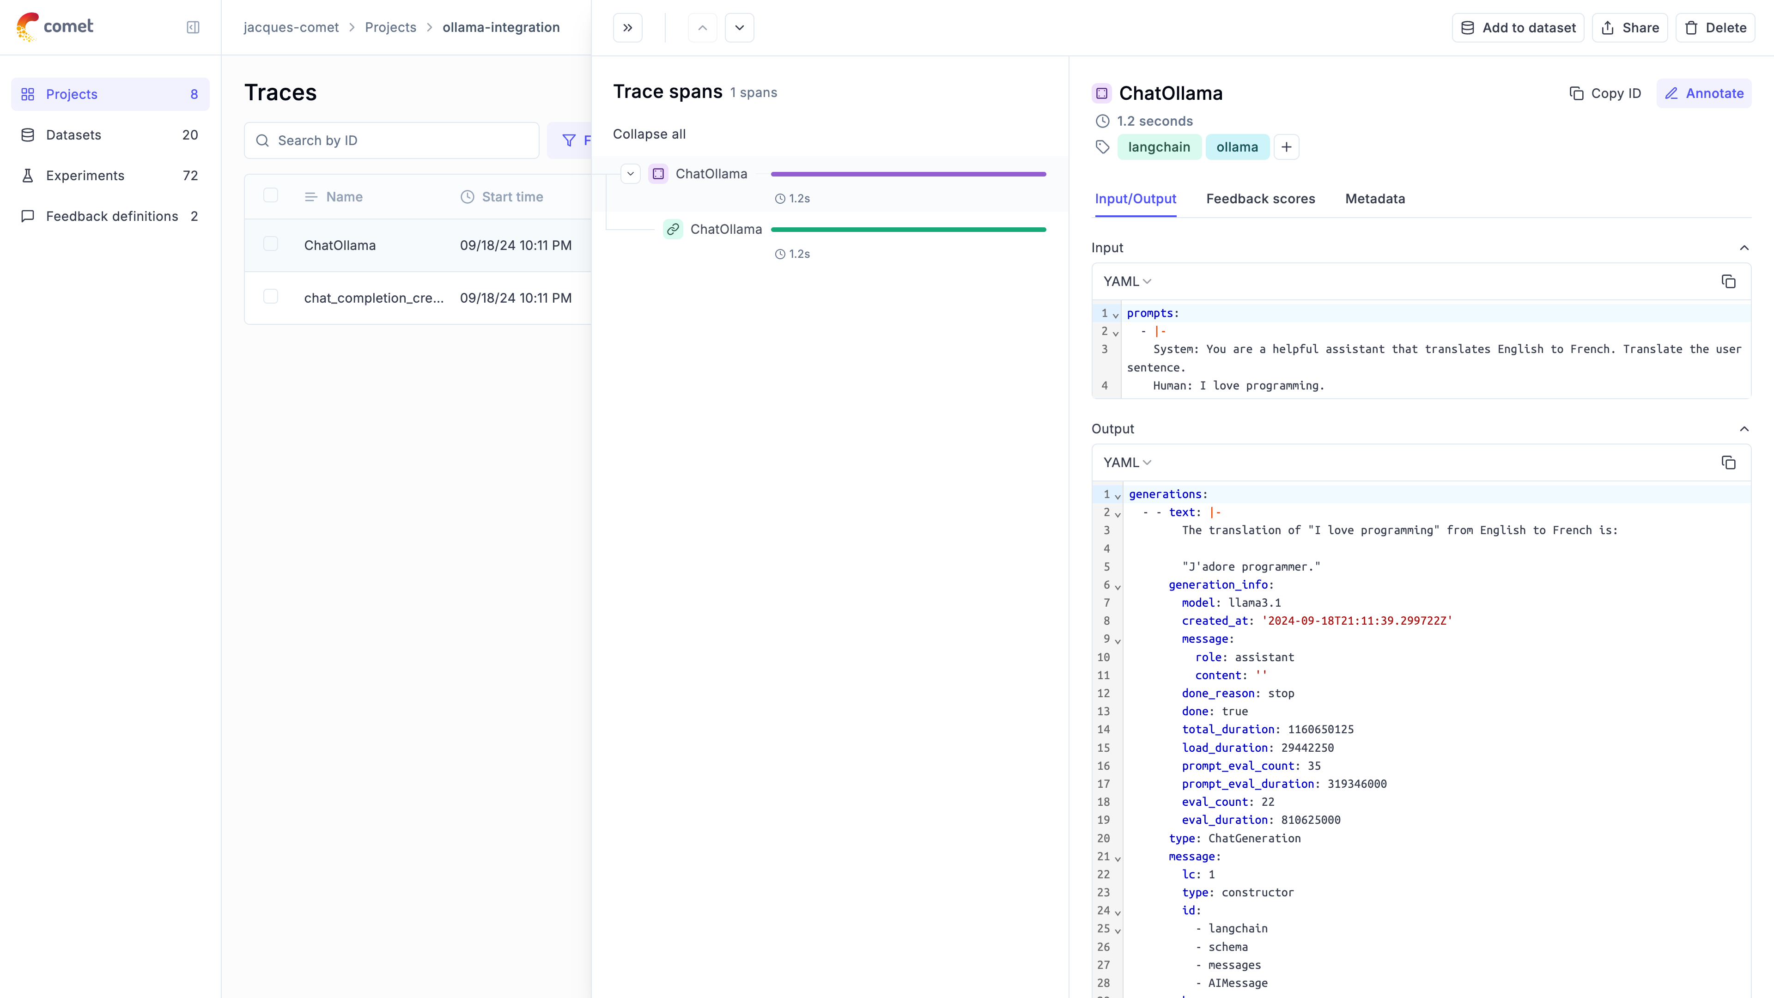
Task: Toggle the select-all traces checkbox
Action: coord(271,195)
